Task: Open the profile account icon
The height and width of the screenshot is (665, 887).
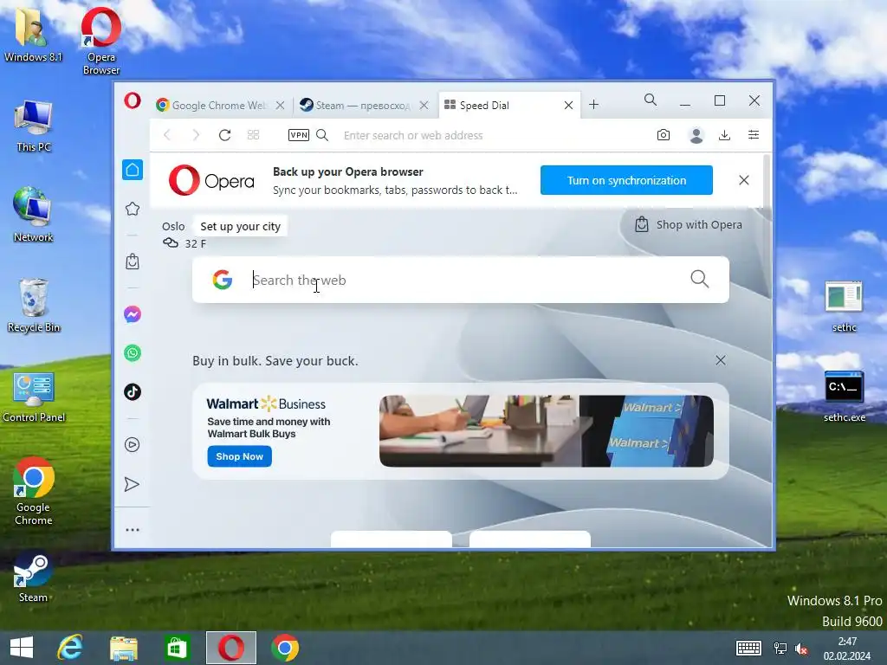Action: [x=696, y=135]
